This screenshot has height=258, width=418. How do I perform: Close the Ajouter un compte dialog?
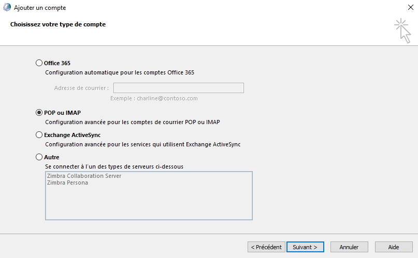[411, 7]
